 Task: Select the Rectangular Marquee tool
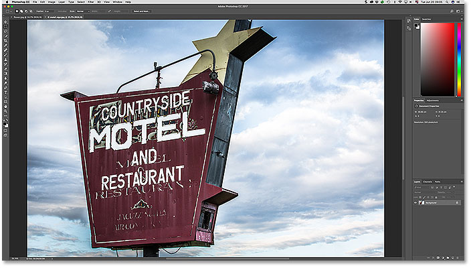coord(6,27)
